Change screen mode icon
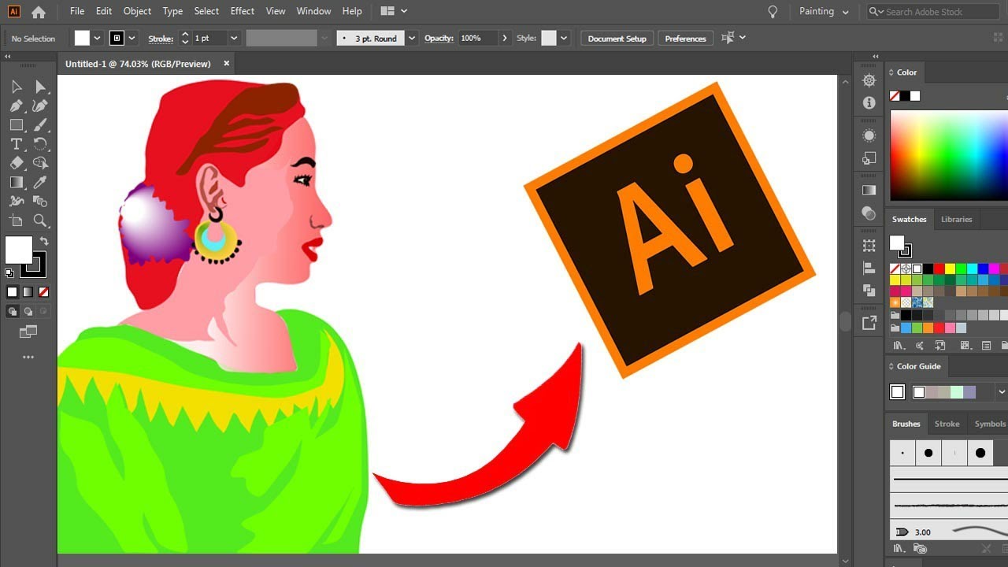 click(28, 332)
